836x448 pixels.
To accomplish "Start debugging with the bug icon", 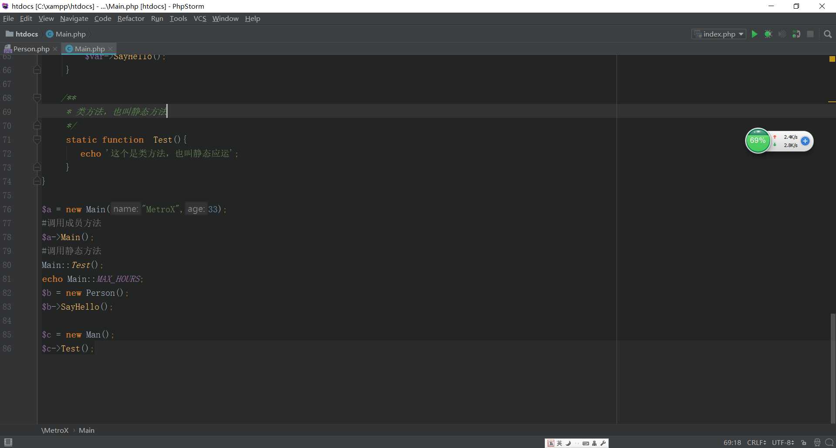I will 769,34.
